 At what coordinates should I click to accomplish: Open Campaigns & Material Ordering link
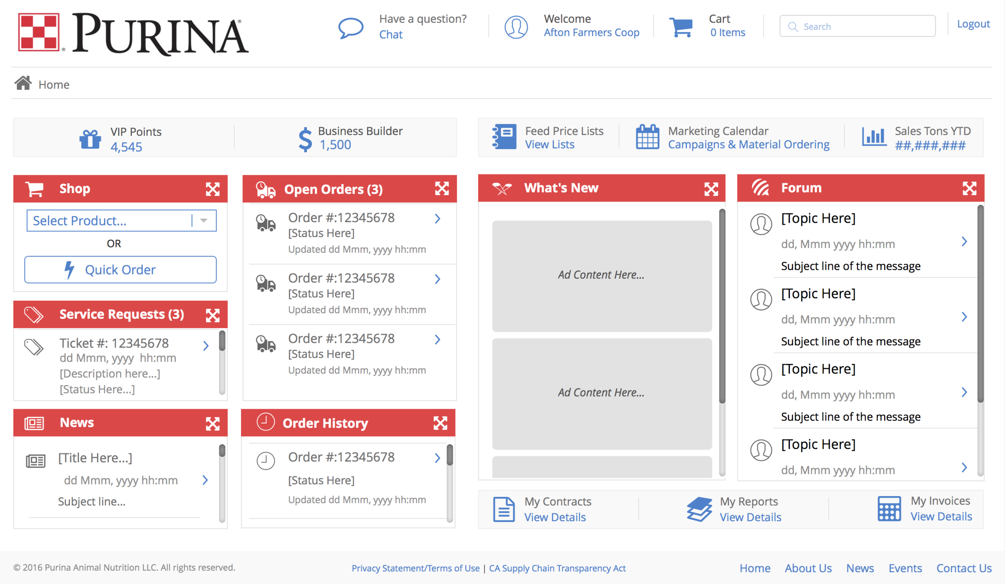click(x=749, y=145)
